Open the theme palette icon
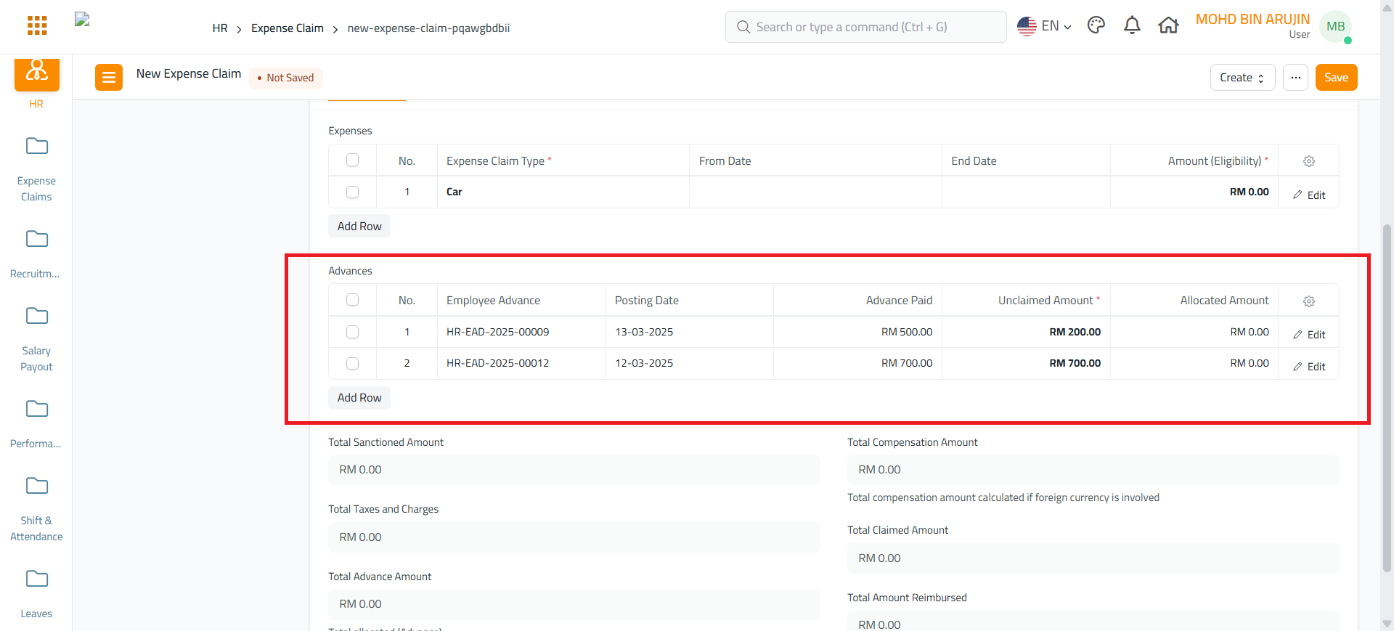Image resolution: width=1394 pixels, height=631 pixels. (1096, 26)
